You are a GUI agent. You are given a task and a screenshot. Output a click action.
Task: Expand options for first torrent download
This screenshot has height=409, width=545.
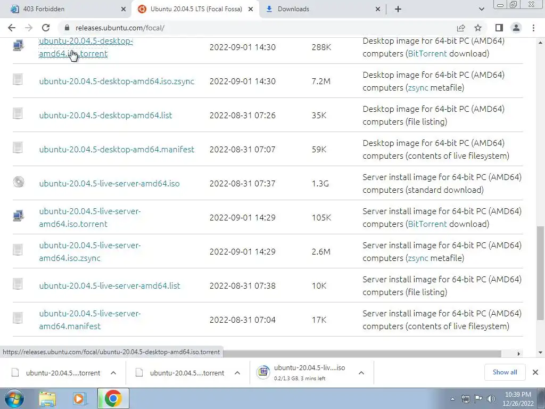pyautogui.click(x=113, y=373)
